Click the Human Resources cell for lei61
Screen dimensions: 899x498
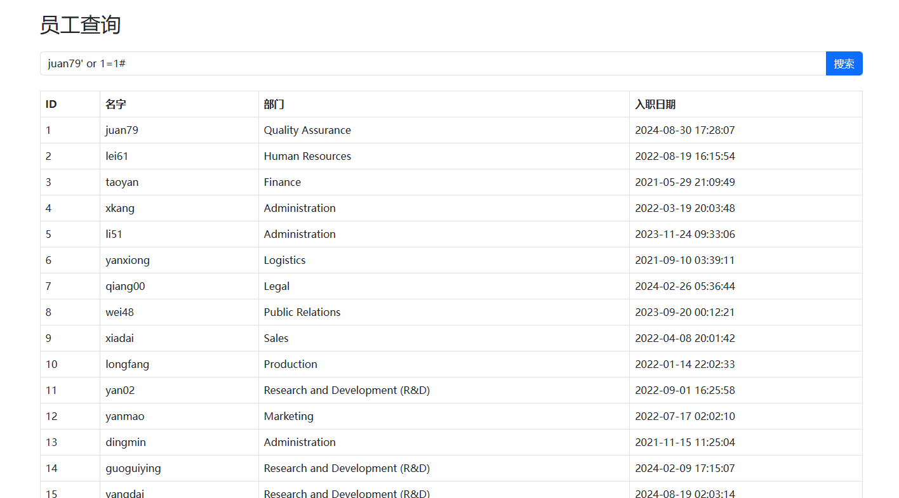pyautogui.click(x=307, y=156)
